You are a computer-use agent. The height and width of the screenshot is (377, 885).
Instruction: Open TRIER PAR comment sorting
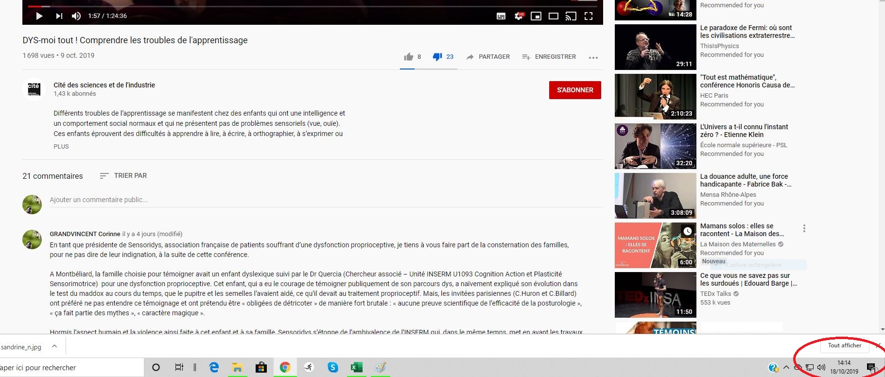tap(123, 175)
